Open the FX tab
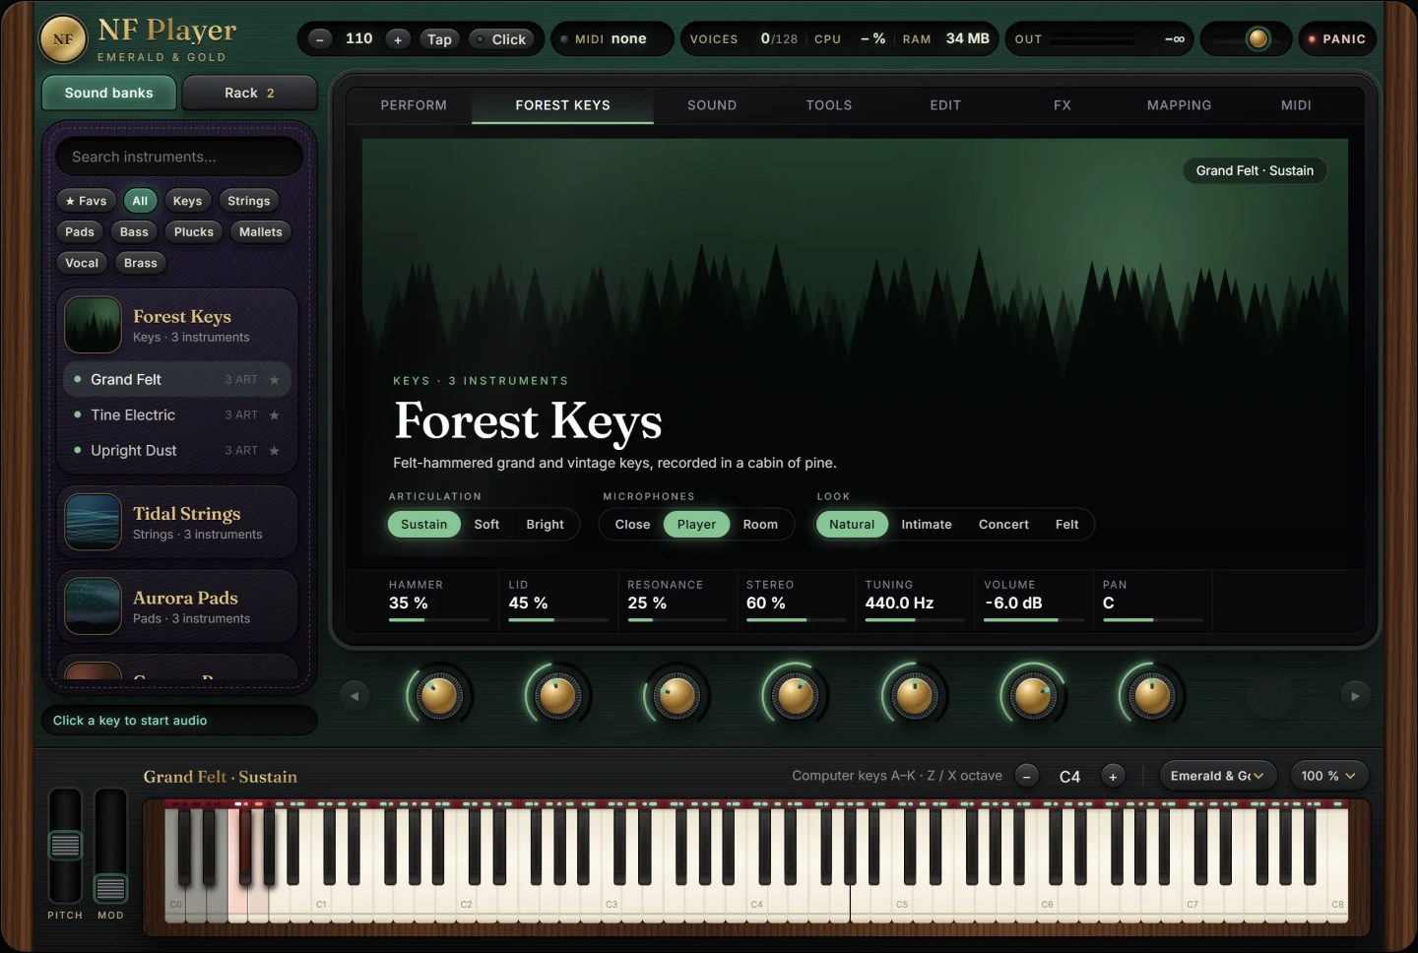 [x=1062, y=105]
